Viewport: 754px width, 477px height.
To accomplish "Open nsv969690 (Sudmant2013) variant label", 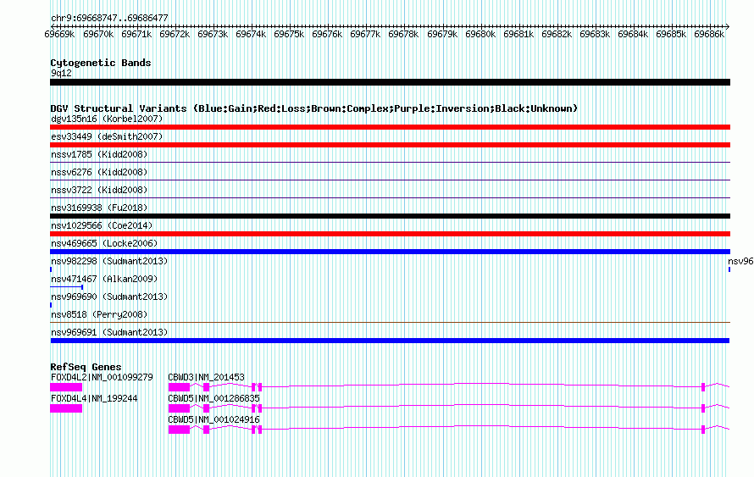I will click(109, 297).
